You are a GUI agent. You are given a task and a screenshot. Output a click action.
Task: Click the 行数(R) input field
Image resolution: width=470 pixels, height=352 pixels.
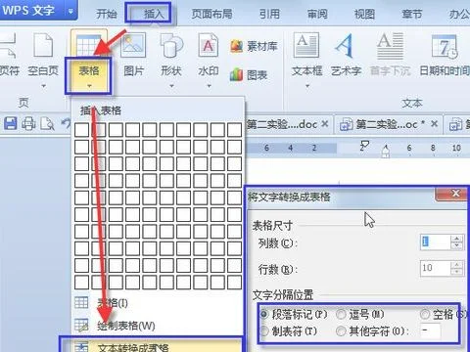pyautogui.click(x=435, y=268)
